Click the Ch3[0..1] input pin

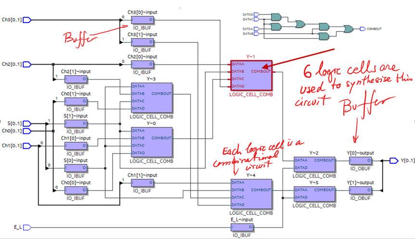click(27, 20)
